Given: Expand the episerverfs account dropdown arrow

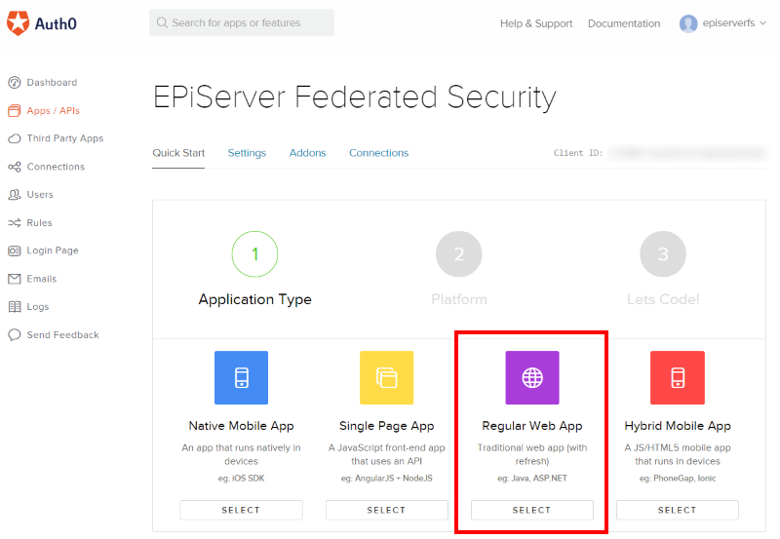Looking at the screenshot, I should (x=763, y=23).
